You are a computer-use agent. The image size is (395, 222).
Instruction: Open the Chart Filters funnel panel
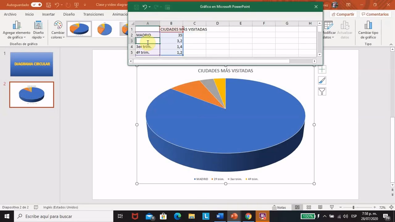[x=322, y=91]
